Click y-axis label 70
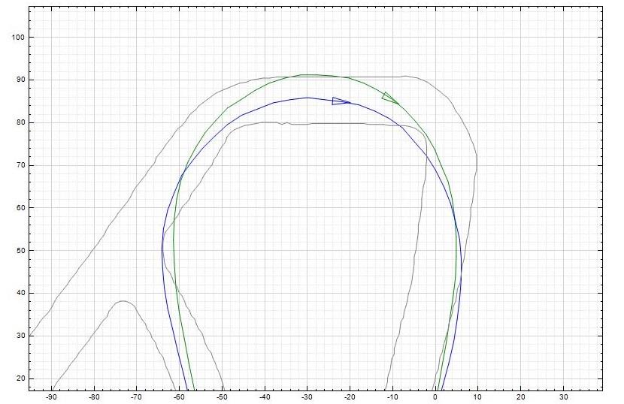This screenshot has height=404, width=624. pyautogui.click(x=20, y=165)
